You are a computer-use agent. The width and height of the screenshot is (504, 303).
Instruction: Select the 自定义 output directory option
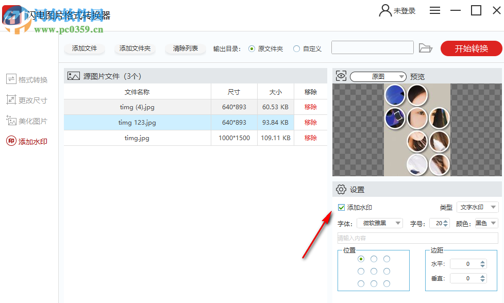coord(297,48)
